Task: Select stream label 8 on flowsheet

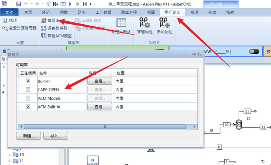Action: tap(219, 147)
